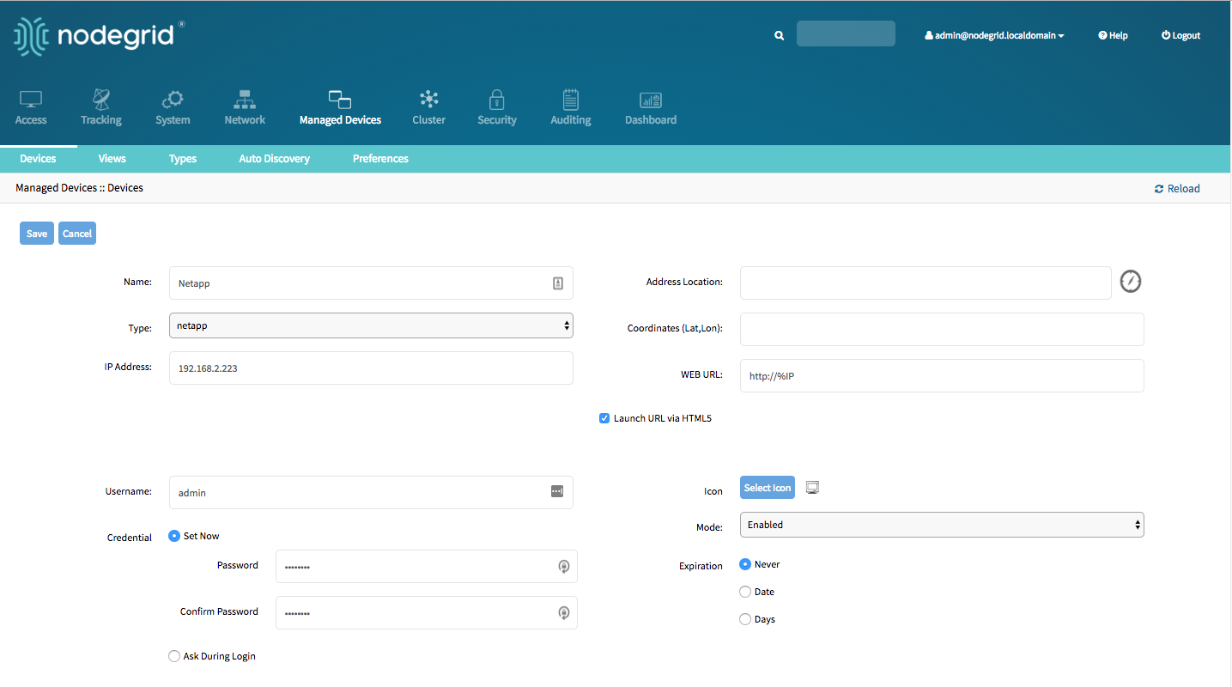Choose Date expiration
1232x687 pixels.
(745, 592)
